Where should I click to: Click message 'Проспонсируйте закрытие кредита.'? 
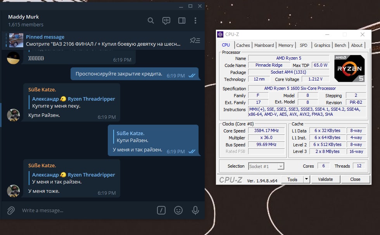(x=119, y=74)
